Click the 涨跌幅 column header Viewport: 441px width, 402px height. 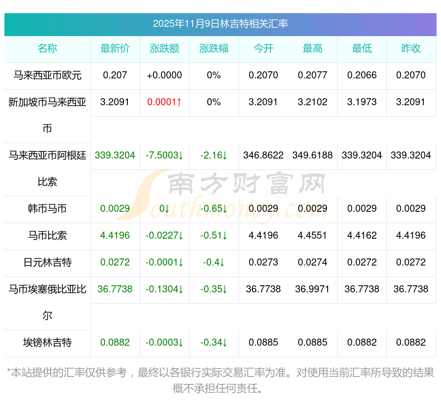point(214,48)
